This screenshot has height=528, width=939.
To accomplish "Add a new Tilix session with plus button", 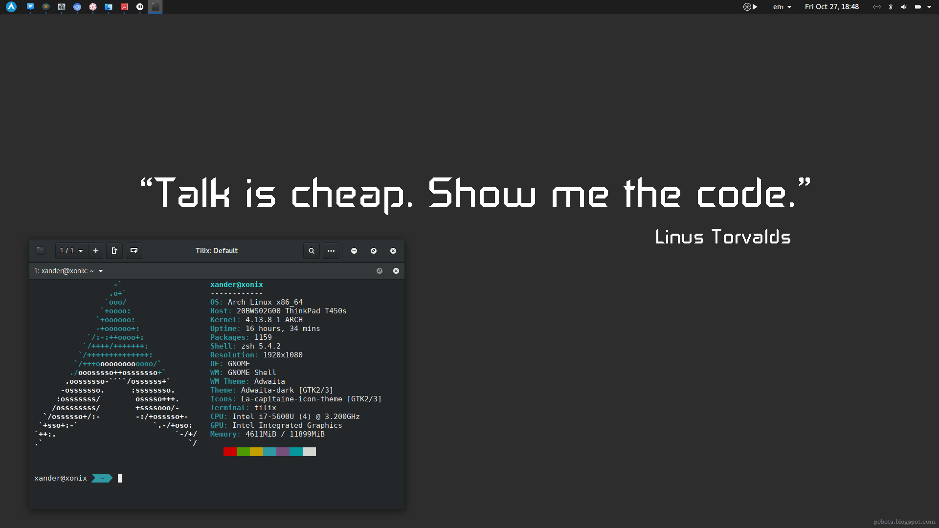I will point(96,251).
